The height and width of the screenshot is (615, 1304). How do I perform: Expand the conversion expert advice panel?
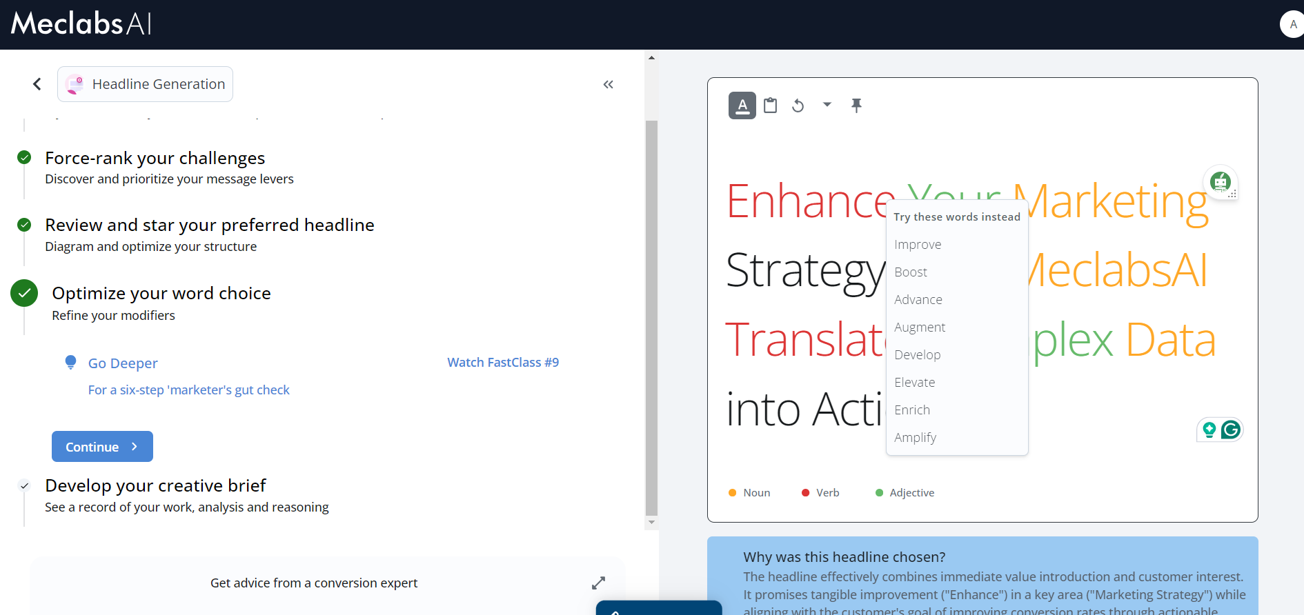(598, 583)
